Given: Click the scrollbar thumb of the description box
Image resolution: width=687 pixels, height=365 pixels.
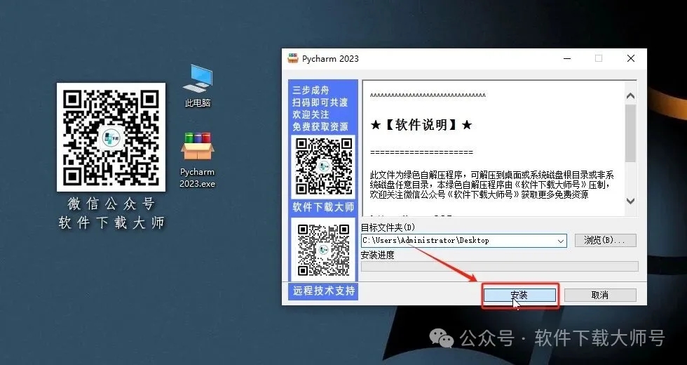Looking at the screenshot, I should [x=630, y=133].
